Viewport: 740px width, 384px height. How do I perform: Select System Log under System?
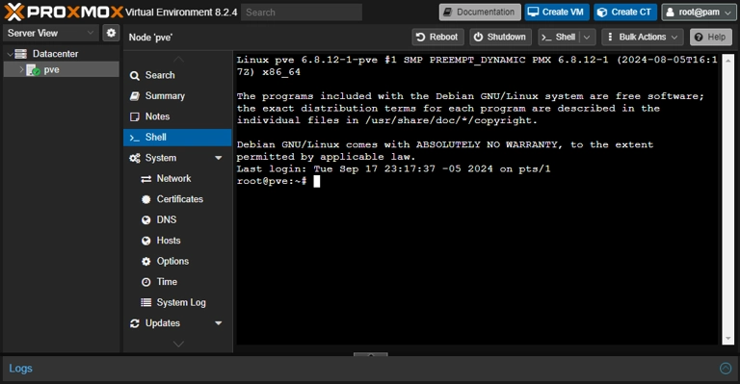pyautogui.click(x=177, y=302)
